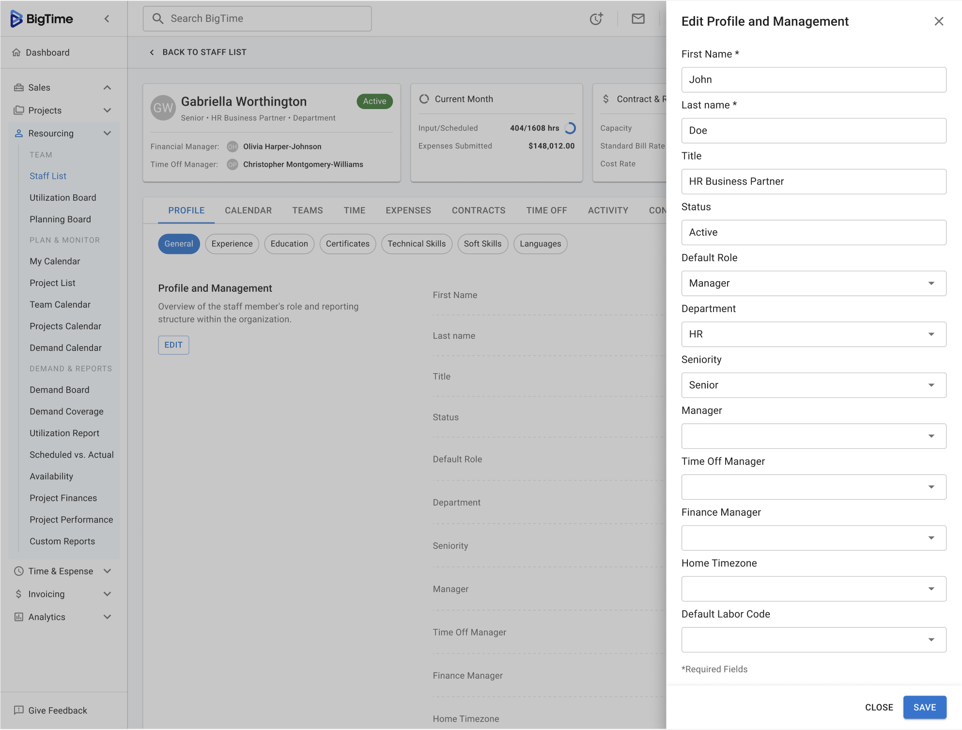Click into the First Name field

813,79
